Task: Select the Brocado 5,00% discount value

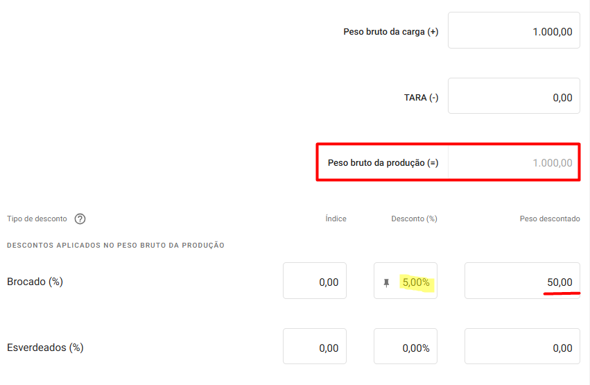Action: [x=416, y=283]
